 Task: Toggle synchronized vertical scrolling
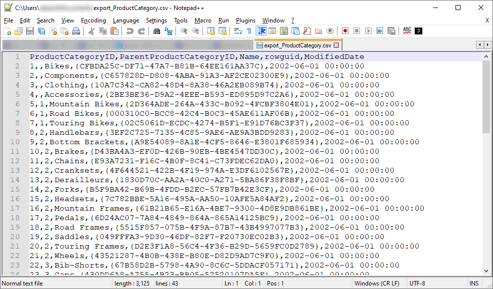click(x=209, y=30)
